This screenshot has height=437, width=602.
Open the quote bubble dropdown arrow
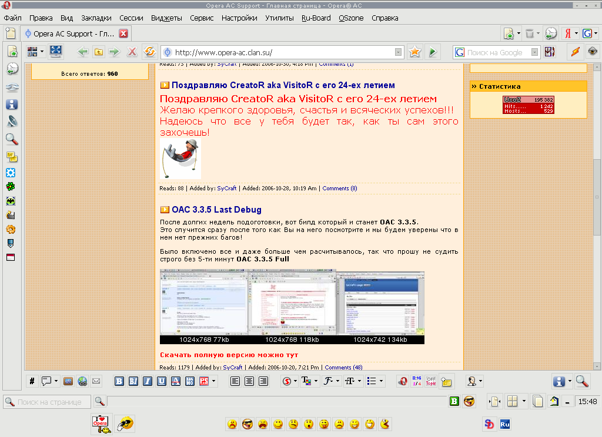tap(56, 381)
